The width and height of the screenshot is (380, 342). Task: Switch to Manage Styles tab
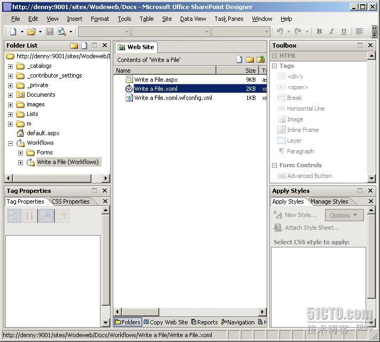coord(329,201)
